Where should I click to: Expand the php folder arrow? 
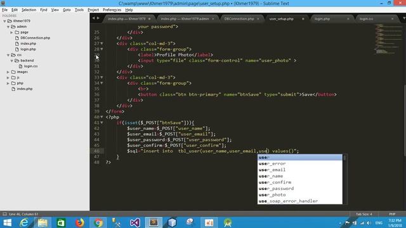[8, 83]
